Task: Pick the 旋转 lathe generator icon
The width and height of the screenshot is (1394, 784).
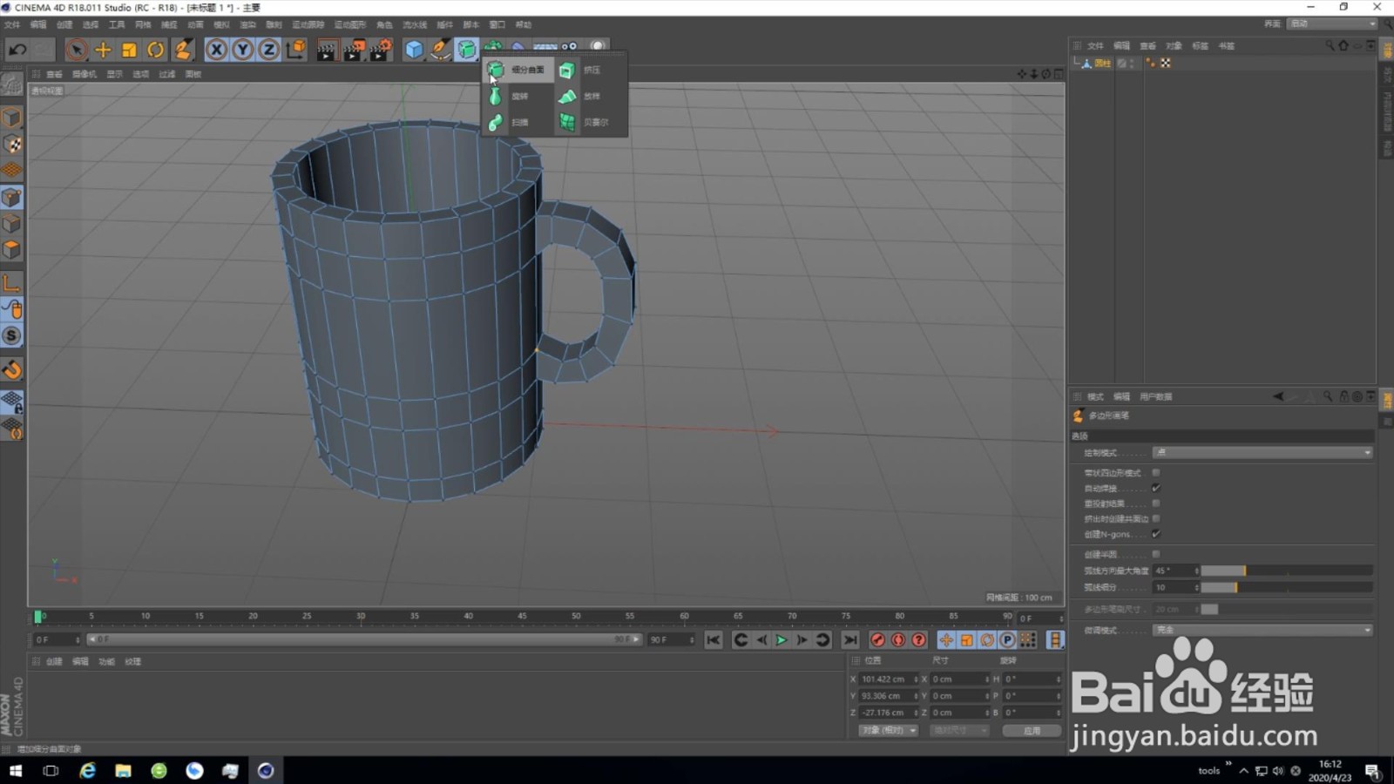Action: [x=496, y=96]
